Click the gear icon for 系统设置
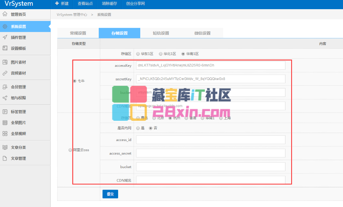343x207 pixels. (5, 27)
